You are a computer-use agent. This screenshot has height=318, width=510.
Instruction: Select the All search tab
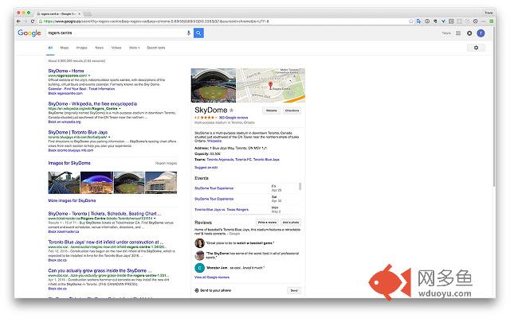50,48
